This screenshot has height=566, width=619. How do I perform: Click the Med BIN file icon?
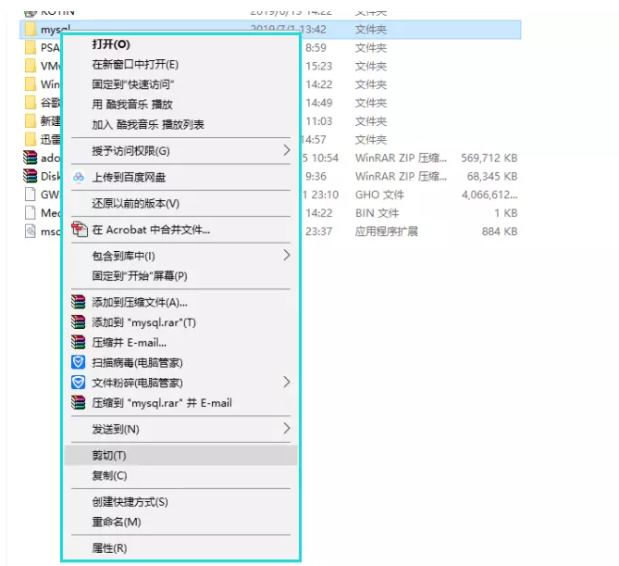pyautogui.click(x=30, y=213)
